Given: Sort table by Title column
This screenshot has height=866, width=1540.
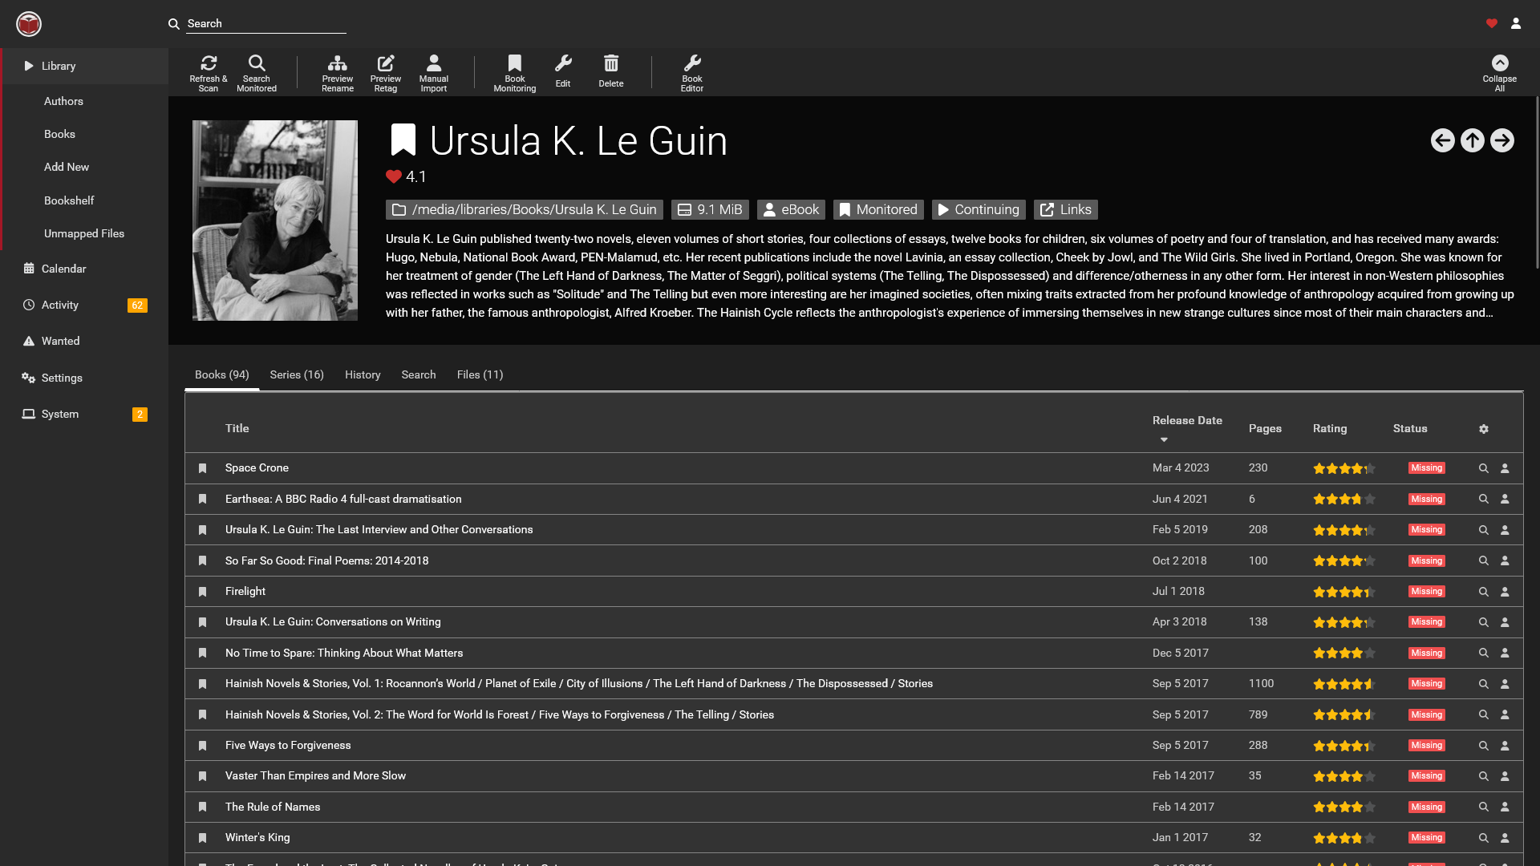Looking at the screenshot, I should [x=237, y=428].
